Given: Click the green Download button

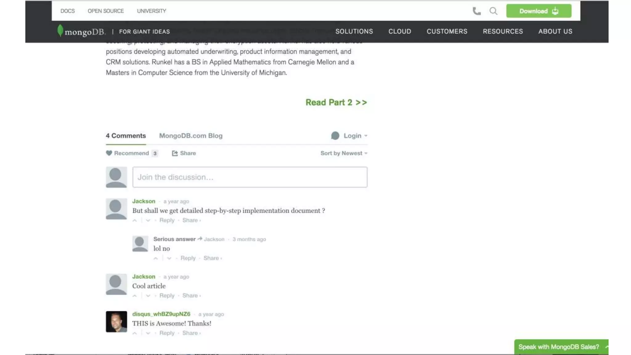Looking at the screenshot, I should coord(539,11).
